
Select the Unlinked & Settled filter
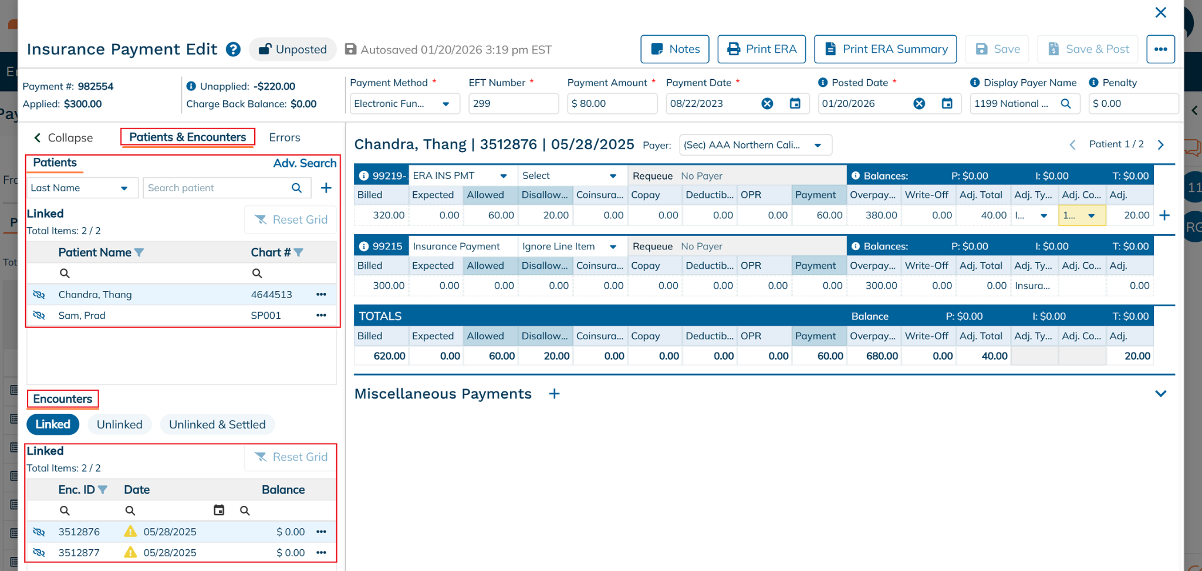pyautogui.click(x=217, y=424)
